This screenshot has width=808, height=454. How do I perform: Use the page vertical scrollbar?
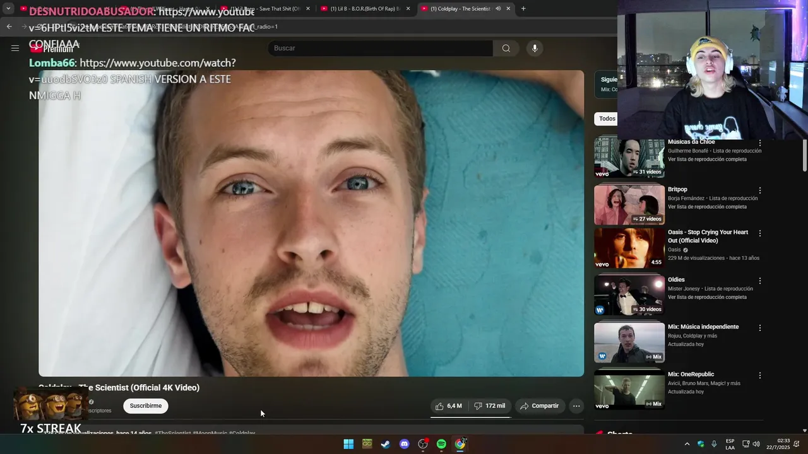coord(804,154)
